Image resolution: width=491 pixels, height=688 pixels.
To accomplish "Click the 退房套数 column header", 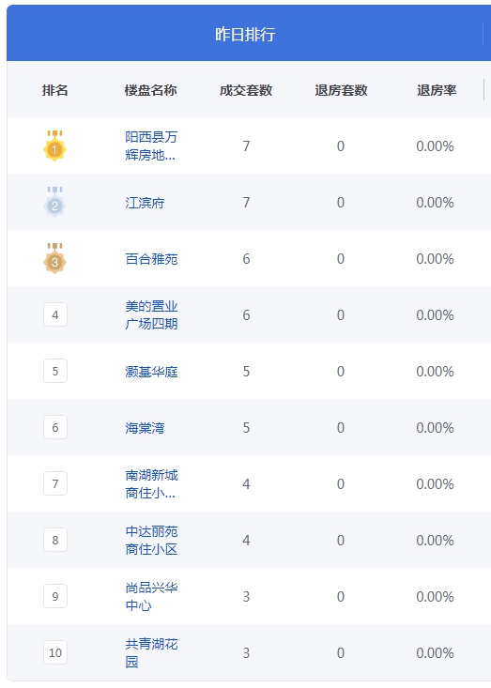I will tap(341, 90).
